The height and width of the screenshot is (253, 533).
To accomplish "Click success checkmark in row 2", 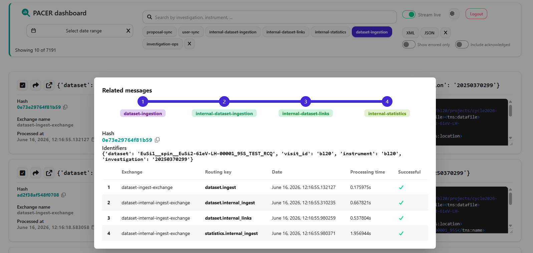I will pyautogui.click(x=401, y=203).
